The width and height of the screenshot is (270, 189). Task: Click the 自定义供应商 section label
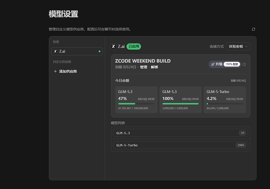(62, 61)
